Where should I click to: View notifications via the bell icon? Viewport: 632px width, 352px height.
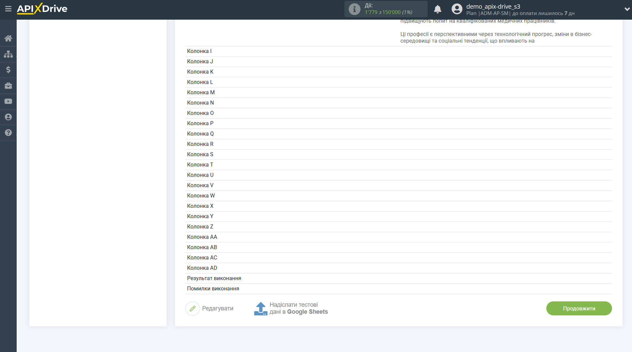coord(437,9)
